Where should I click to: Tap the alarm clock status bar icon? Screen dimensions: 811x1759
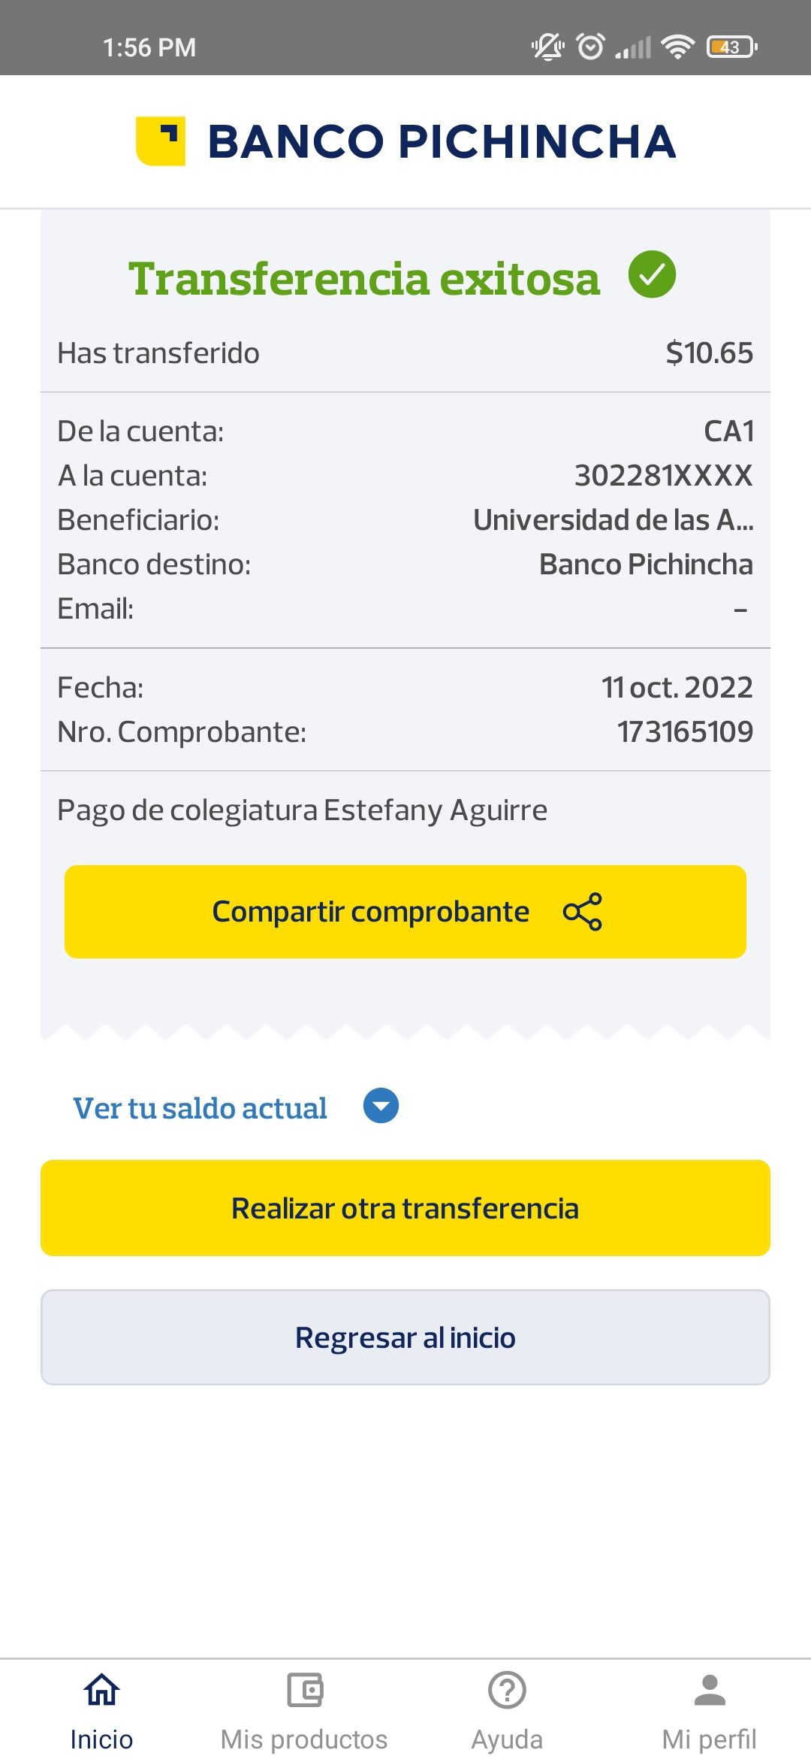590,47
